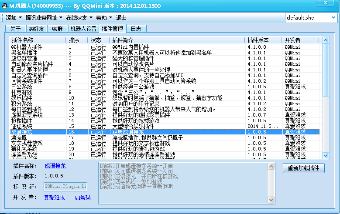Click version 2014.11.5... in 征途系统 row
Image resolution: width=340 pixels, height=214 pixels.
click(x=263, y=126)
